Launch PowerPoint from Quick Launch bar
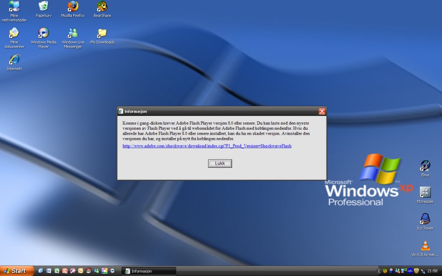The image size is (442, 276). pyautogui.click(x=65, y=270)
